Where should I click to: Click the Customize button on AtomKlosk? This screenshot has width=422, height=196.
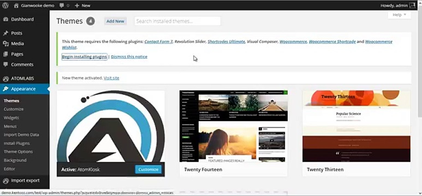(148, 169)
